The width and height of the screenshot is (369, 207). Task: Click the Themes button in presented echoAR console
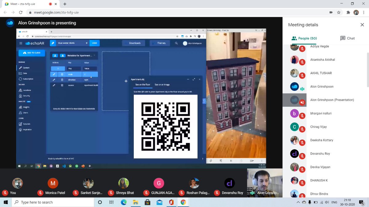tap(160, 43)
